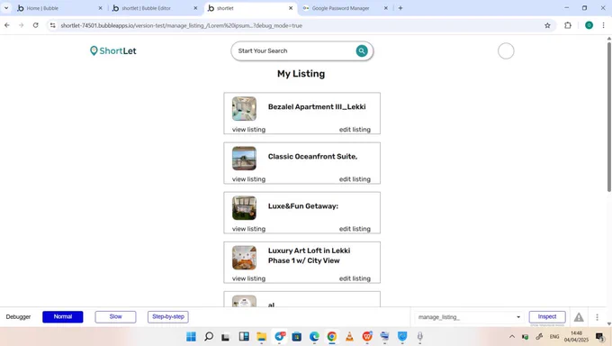This screenshot has height=346, width=612.
Task: Set debugger to Slow mode
Action: coord(115,316)
